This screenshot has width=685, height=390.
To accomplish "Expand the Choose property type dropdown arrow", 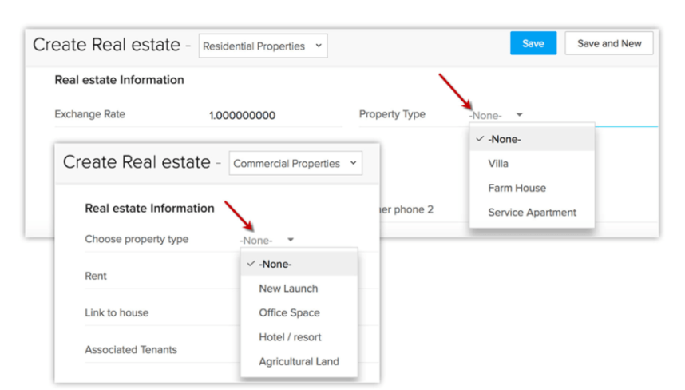I will (291, 240).
